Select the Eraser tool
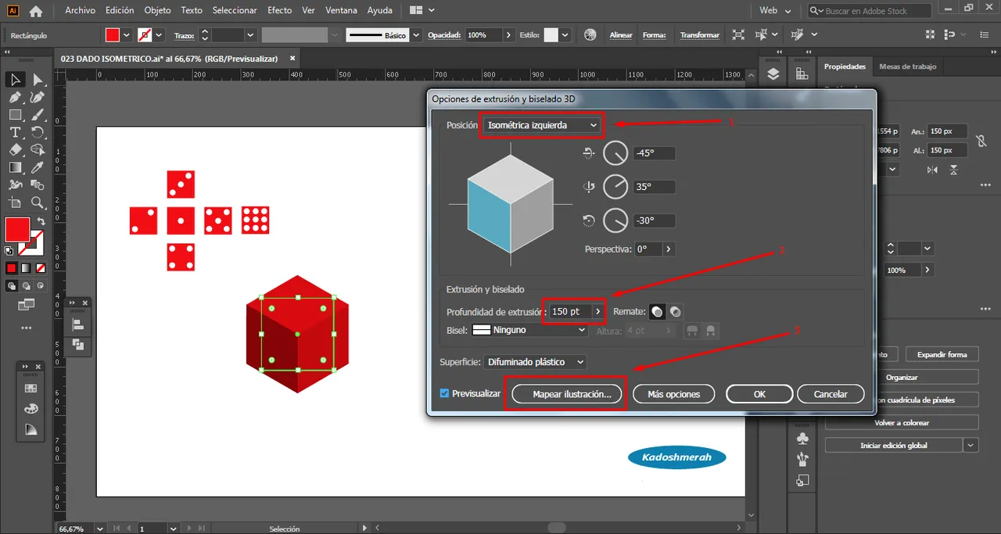 pos(15,149)
